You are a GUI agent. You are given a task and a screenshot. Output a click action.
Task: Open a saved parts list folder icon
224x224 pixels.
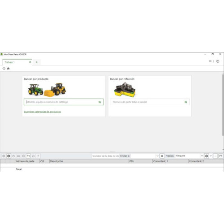click(x=28, y=156)
